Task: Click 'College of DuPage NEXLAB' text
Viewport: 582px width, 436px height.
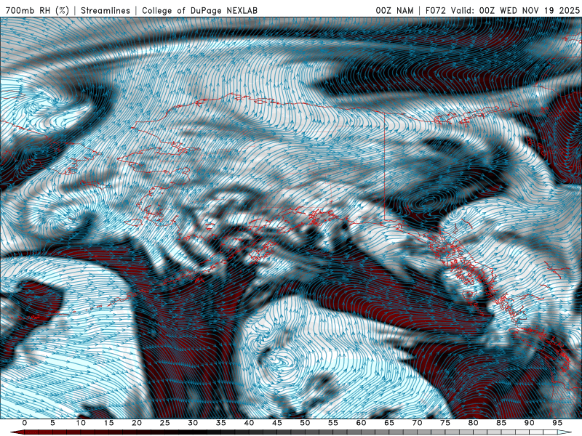Action: pos(199,10)
